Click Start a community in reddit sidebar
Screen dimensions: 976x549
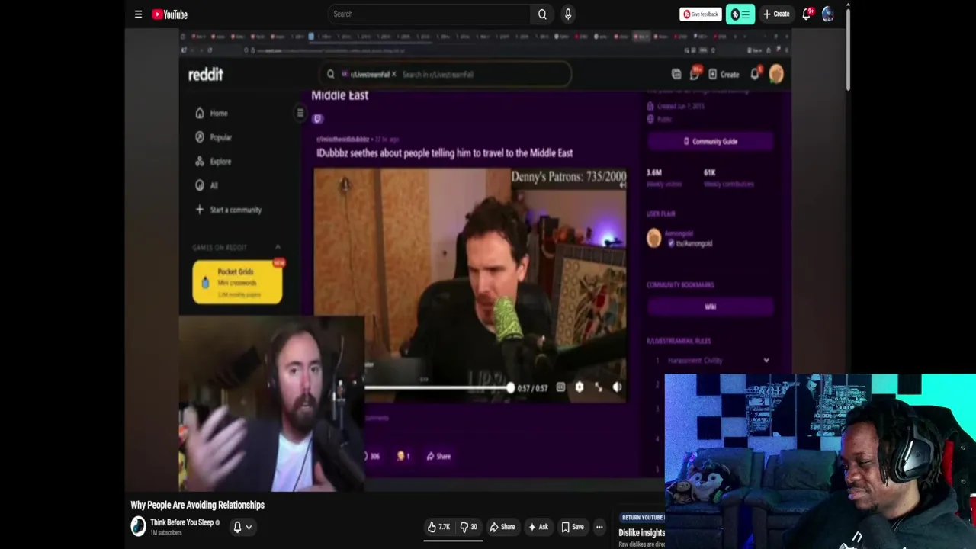click(229, 210)
